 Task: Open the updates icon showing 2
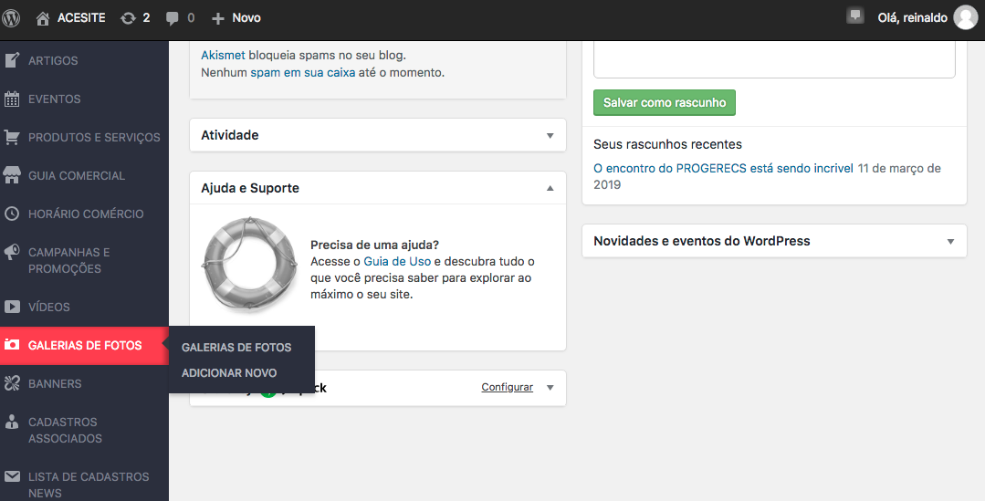[128, 18]
